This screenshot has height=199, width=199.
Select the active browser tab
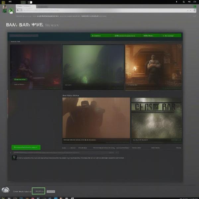click(26, 6)
